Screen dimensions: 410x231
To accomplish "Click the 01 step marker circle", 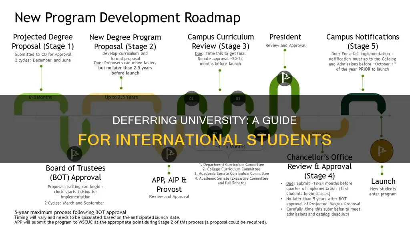I will pos(191,99).
